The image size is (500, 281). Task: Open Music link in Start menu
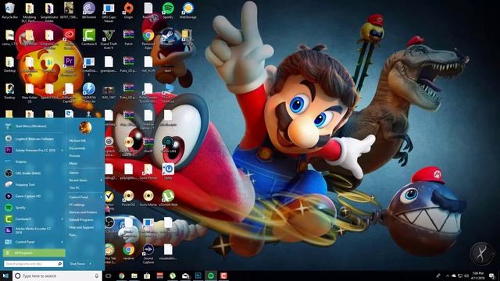point(73,163)
